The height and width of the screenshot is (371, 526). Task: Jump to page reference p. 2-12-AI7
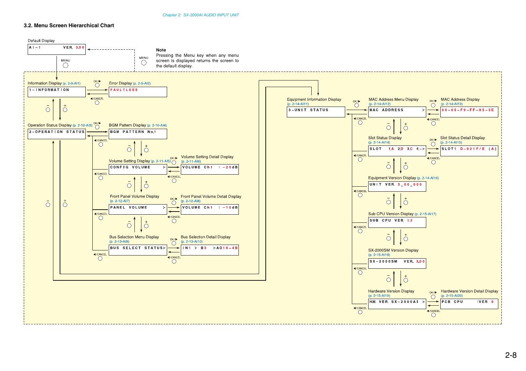pos(120,201)
